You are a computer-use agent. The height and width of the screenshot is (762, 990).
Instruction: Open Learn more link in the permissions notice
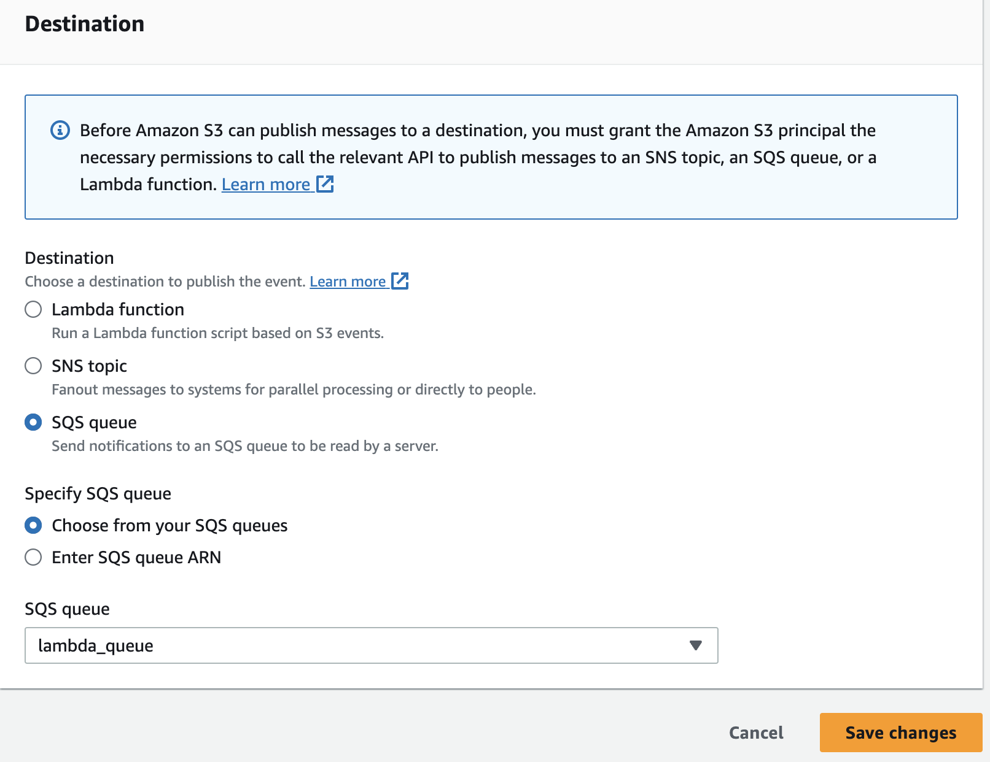266,184
